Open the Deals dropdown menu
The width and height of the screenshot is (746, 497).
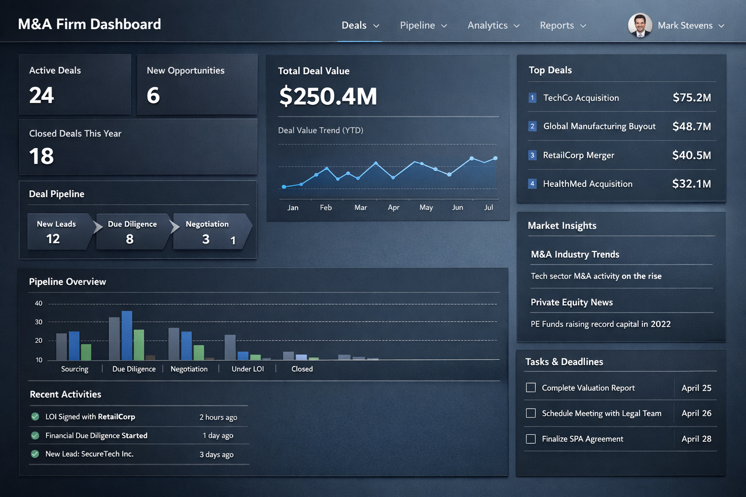[360, 25]
